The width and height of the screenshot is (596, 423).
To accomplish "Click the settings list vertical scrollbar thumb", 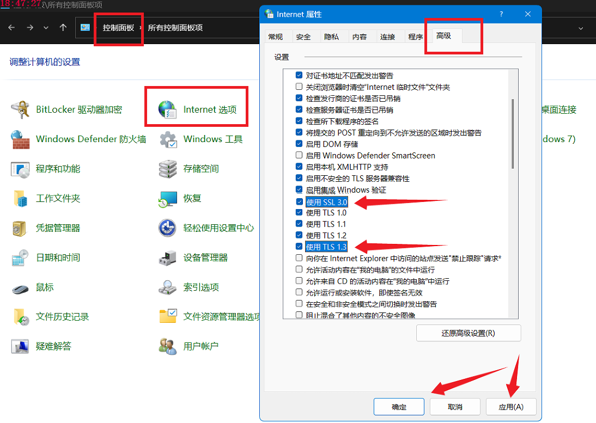I will point(513,134).
